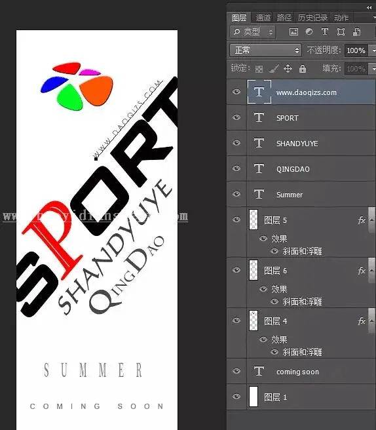This screenshot has width=376, height=430.
Task: Filter layers by smart object icon
Action: click(356, 32)
